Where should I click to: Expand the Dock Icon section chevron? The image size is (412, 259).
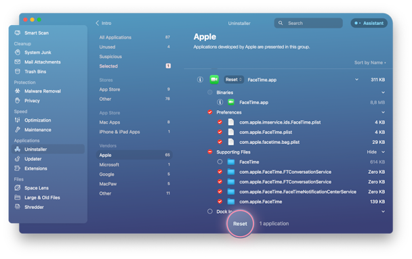tap(383, 212)
